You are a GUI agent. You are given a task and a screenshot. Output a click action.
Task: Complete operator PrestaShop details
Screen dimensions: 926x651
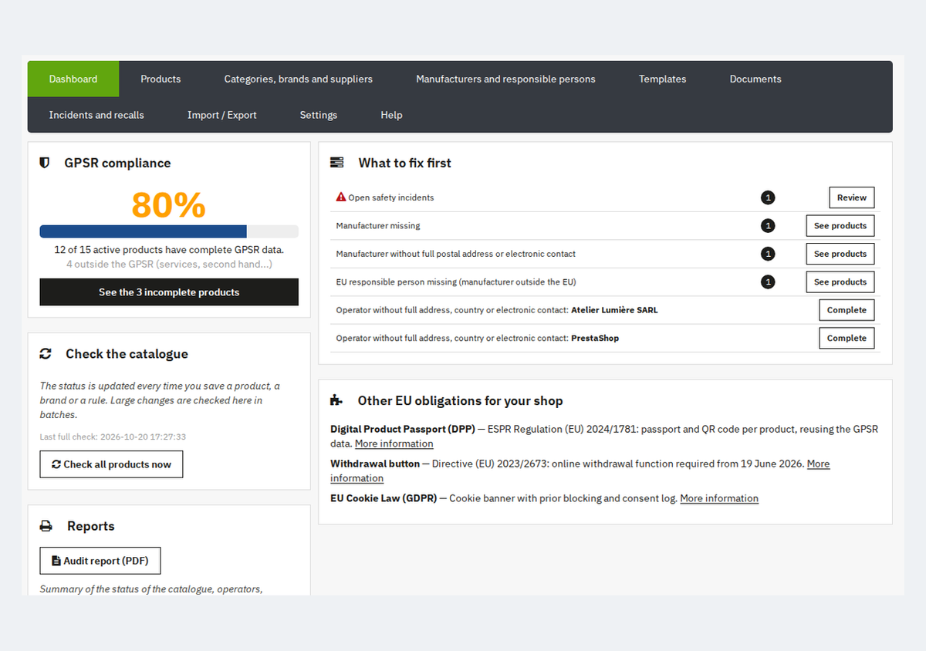[x=847, y=338]
